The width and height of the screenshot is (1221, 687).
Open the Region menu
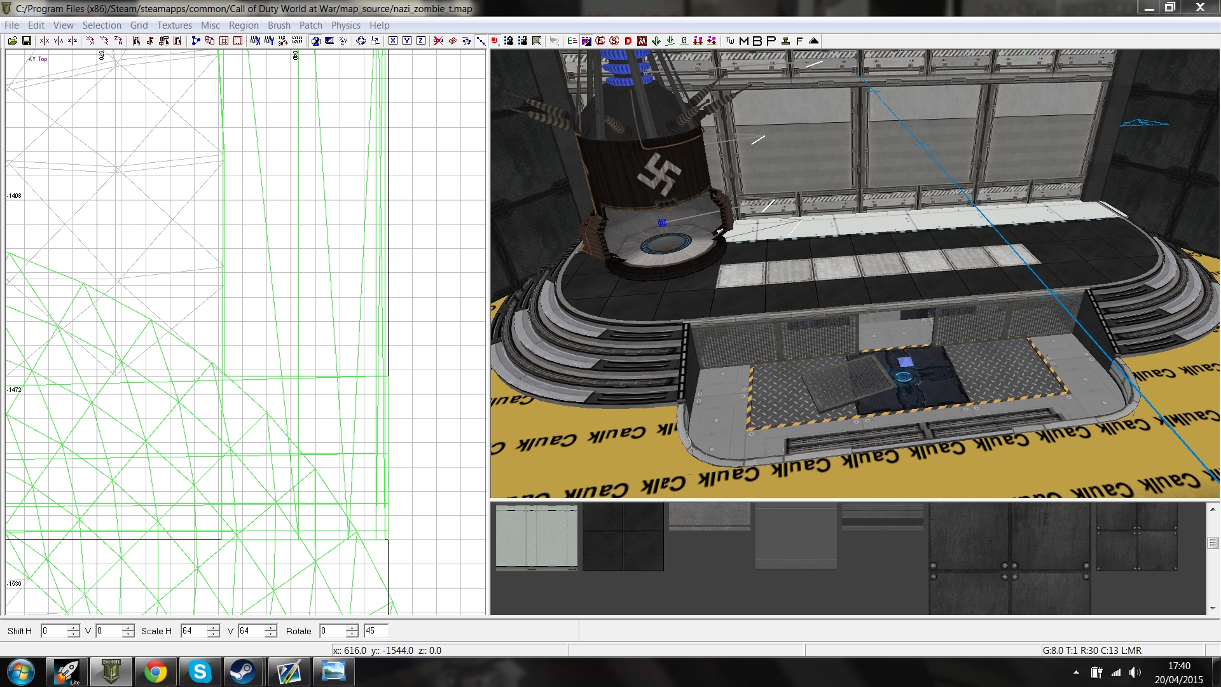(244, 25)
